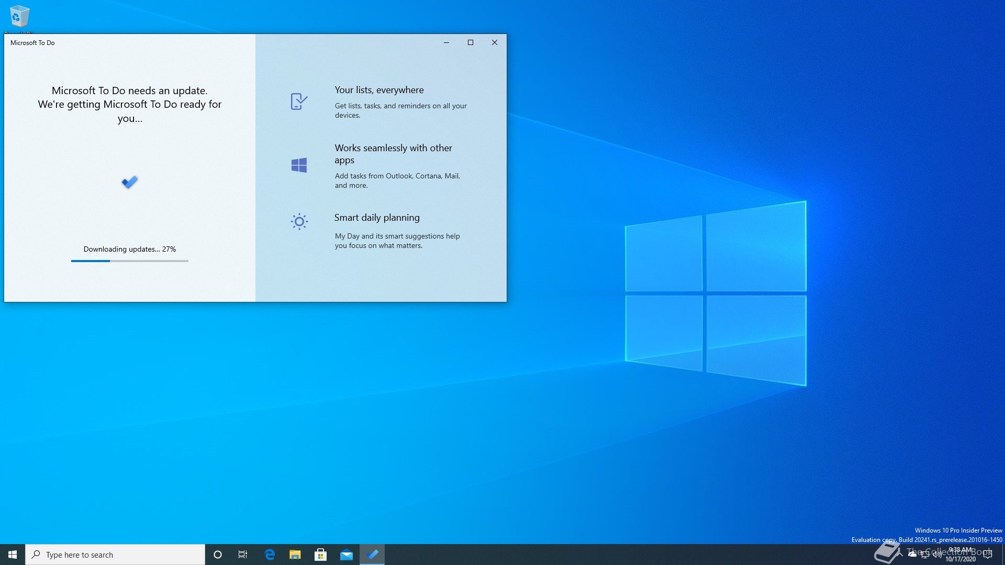
Task: Click the To Do checkmark logo
Action: click(130, 182)
